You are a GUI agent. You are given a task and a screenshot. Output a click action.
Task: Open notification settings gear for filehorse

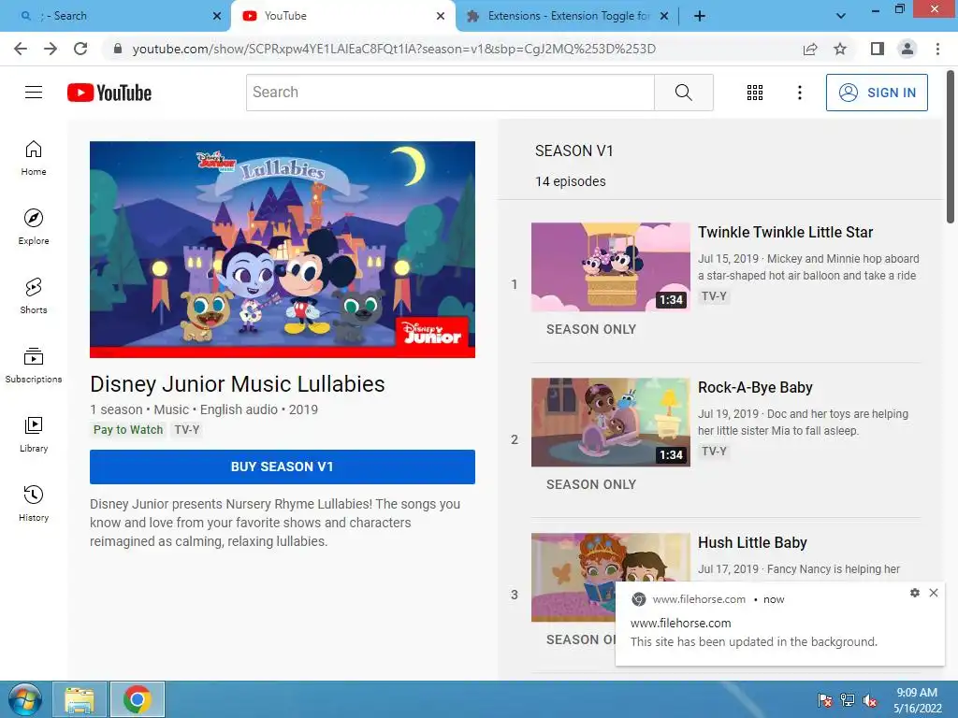915,592
